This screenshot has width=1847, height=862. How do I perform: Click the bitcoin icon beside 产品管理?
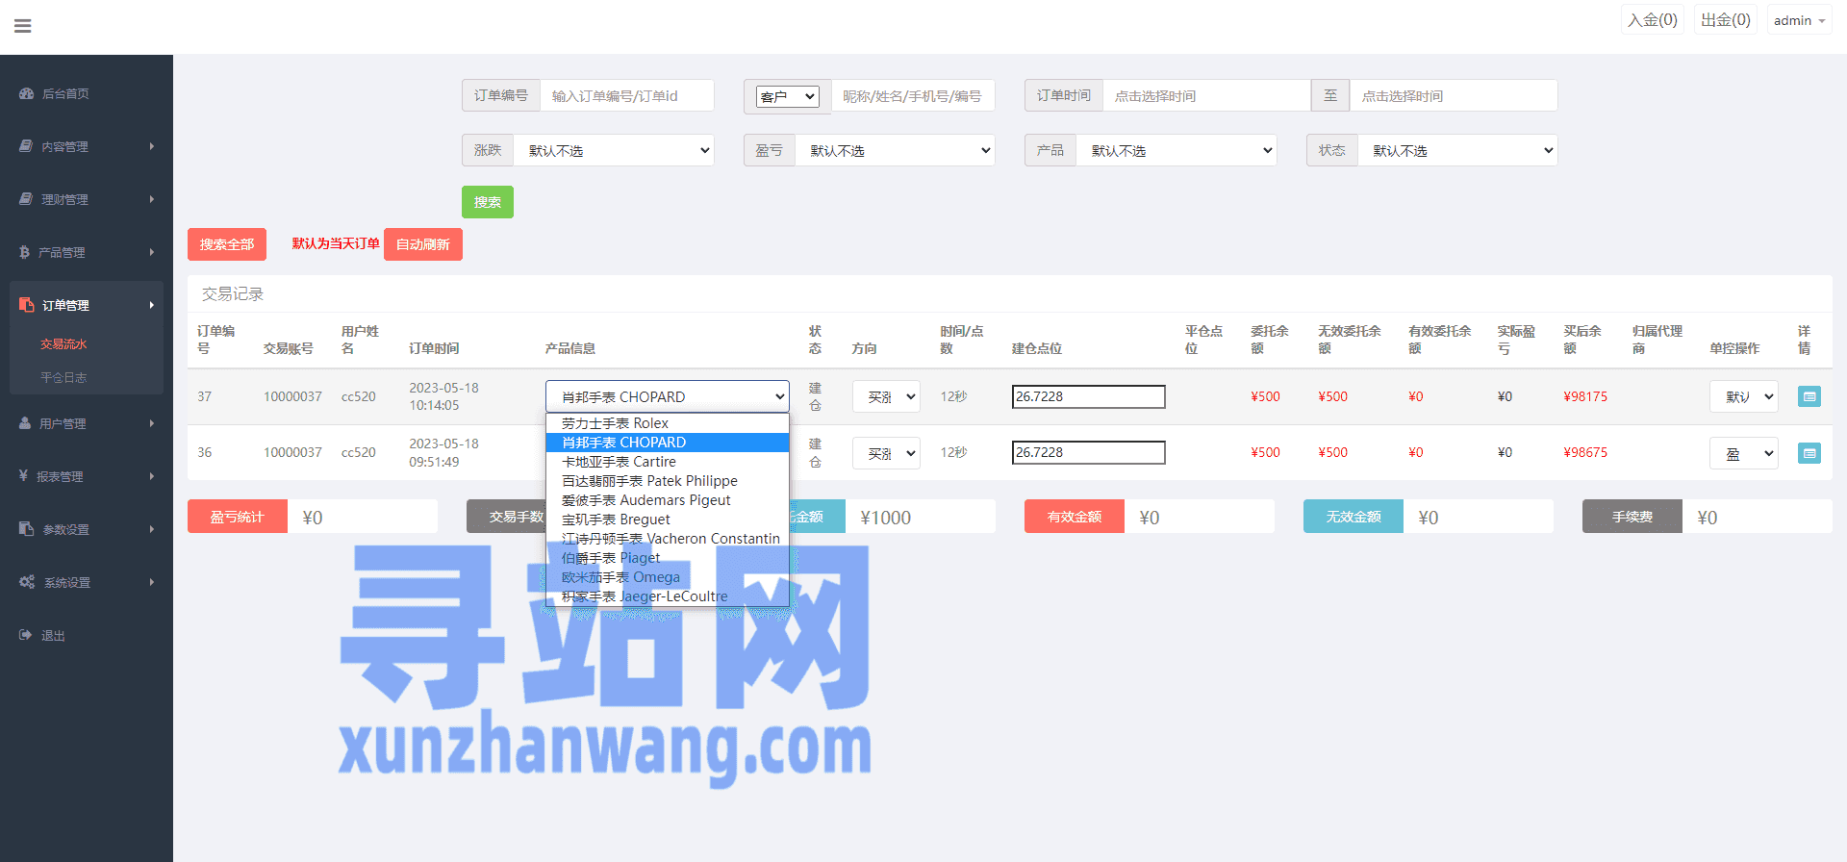pyautogui.click(x=24, y=252)
